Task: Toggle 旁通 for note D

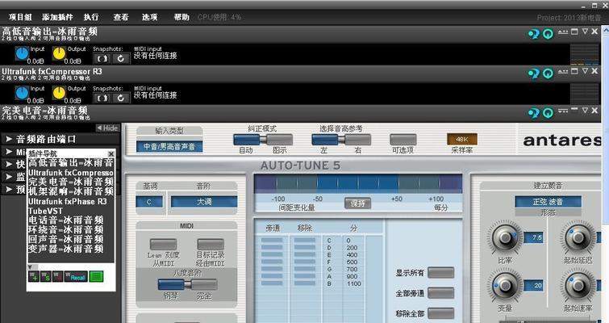Action: point(272,248)
